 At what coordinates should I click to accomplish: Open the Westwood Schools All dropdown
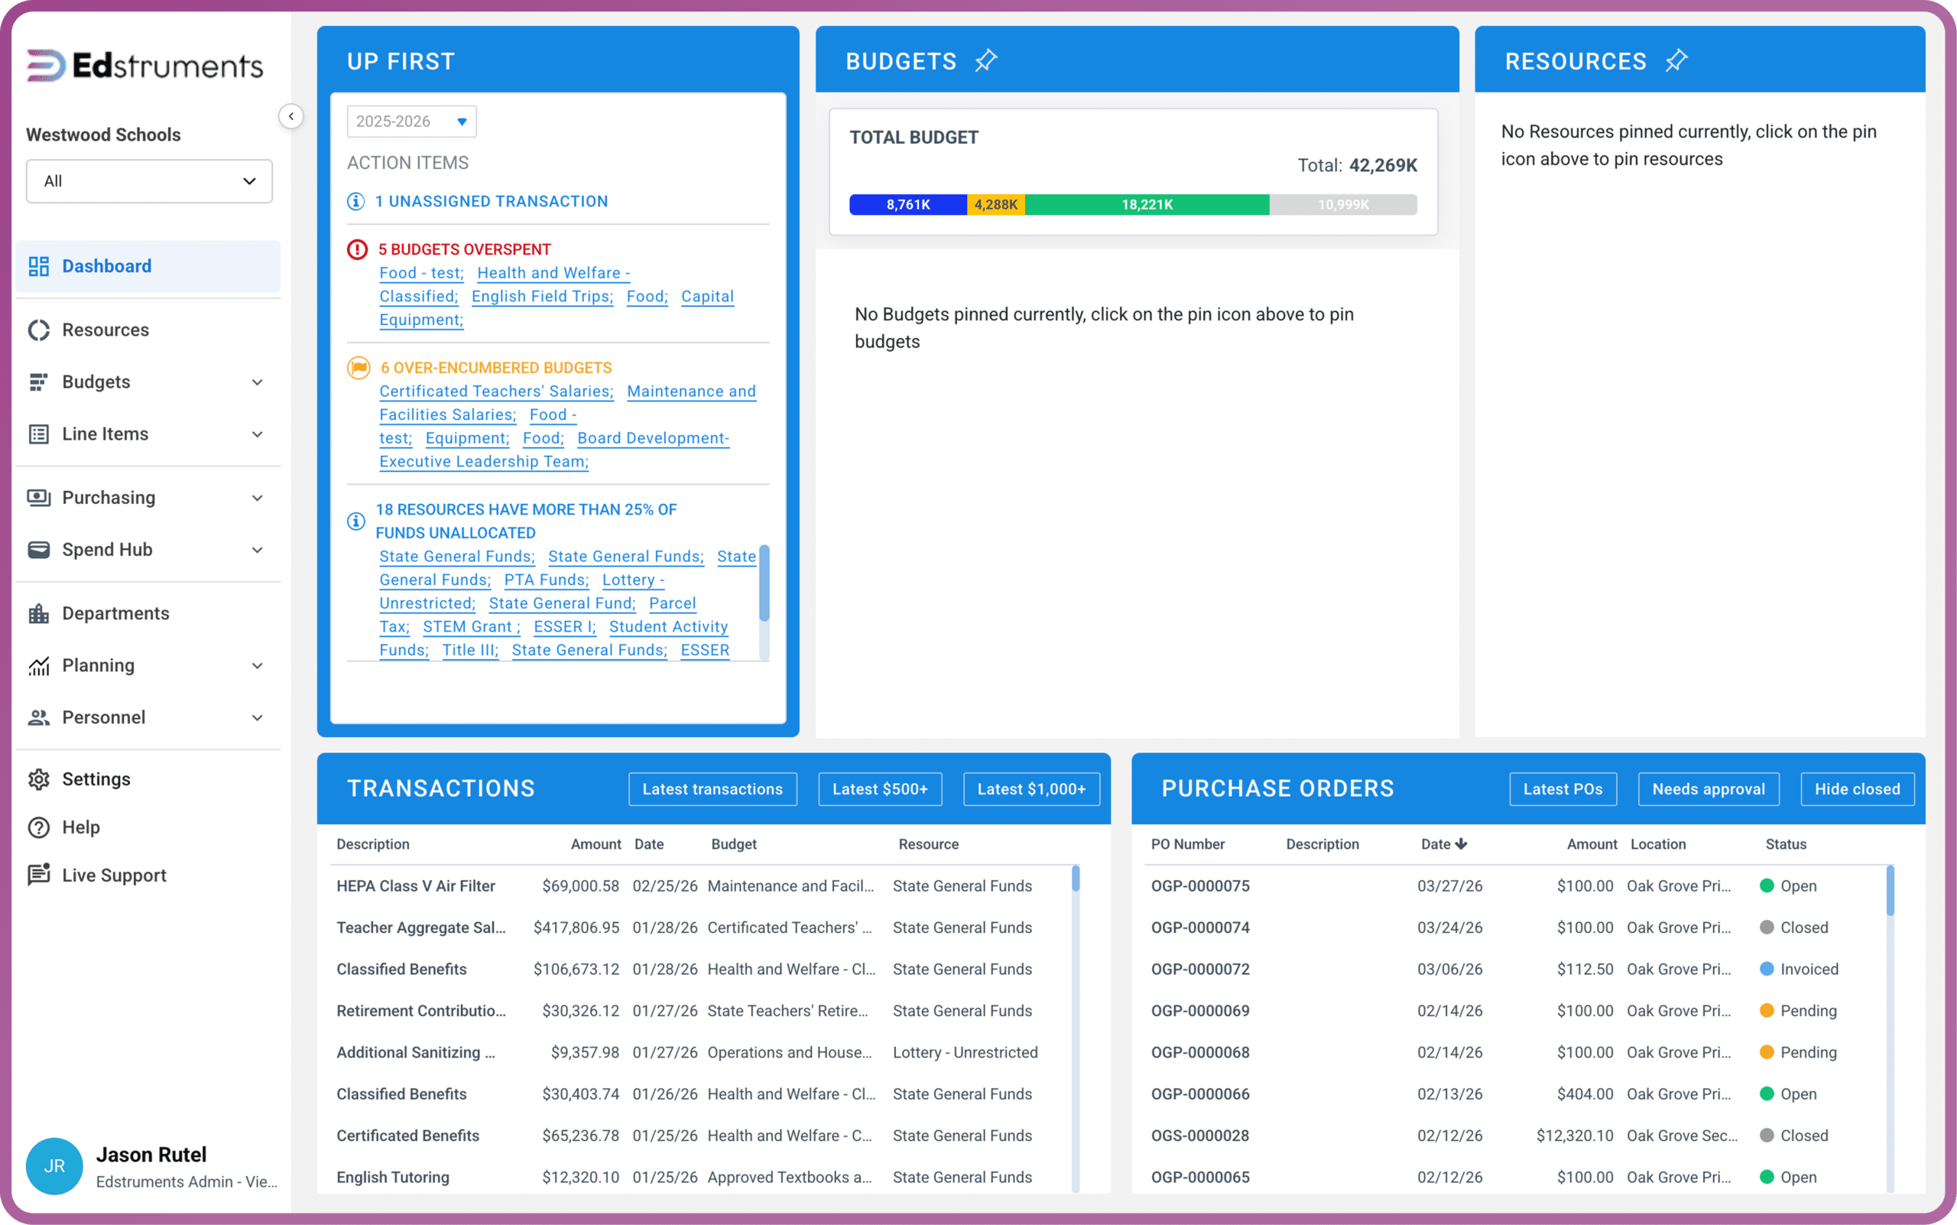(x=149, y=180)
